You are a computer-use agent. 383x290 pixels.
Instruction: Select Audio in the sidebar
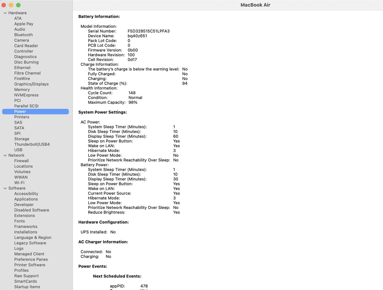pos(20,29)
